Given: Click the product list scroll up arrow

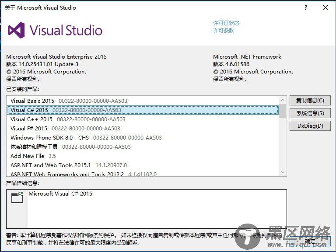Looking at the screenshot, I should 283,100.
